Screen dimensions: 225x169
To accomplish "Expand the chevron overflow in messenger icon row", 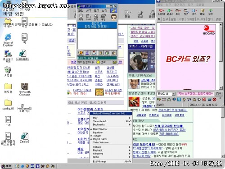I will coord(220,98).
